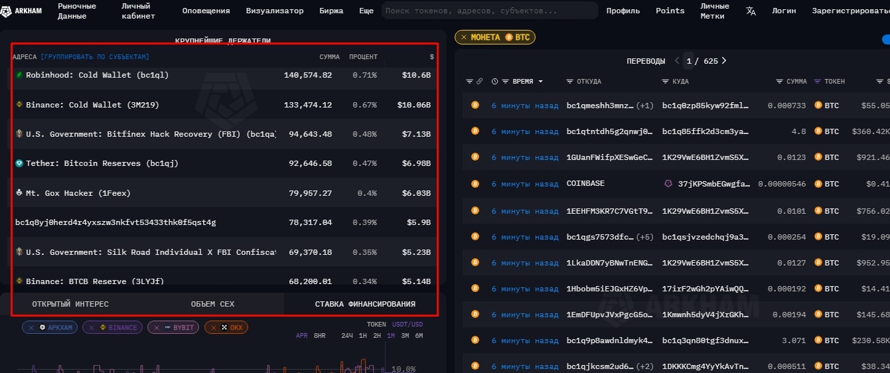Open Профиль link
Image resolution: width=890 pixels, height=373 pixels.
[x=623, y=11]
